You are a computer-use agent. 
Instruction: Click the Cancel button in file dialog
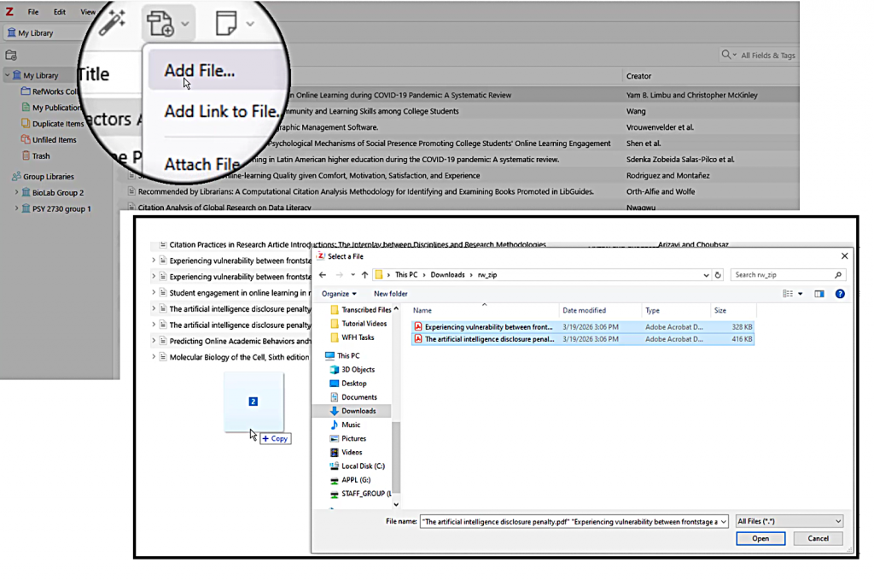click(818, 538)
